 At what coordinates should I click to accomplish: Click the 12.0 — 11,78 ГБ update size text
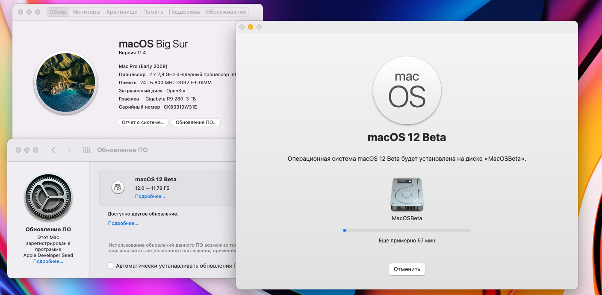pyautogui.click(x=152, y=188)
